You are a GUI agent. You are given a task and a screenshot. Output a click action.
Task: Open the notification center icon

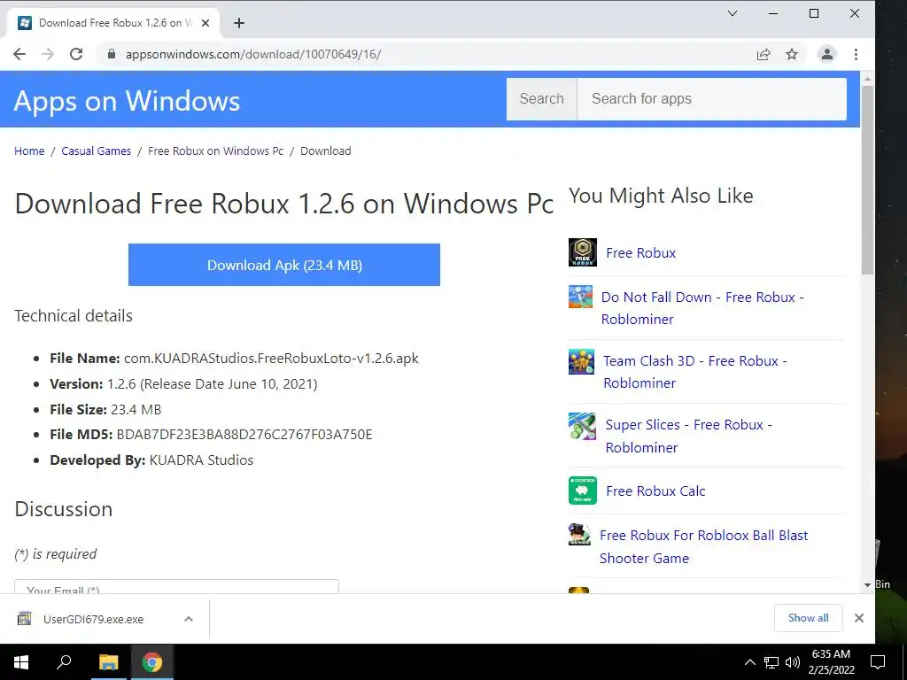click(878, 662)
